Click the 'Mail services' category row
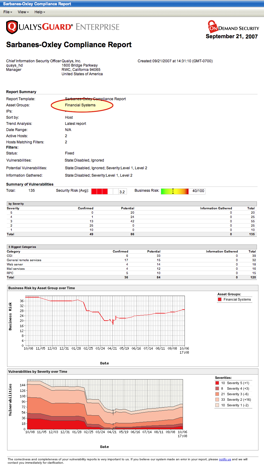Image resolution: width=264 pixels, height=468 pixels. [132, 269]
